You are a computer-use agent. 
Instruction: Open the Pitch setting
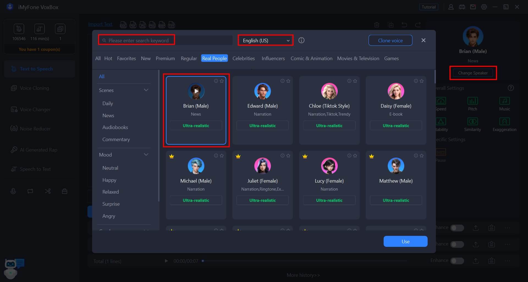pos(472,104)
